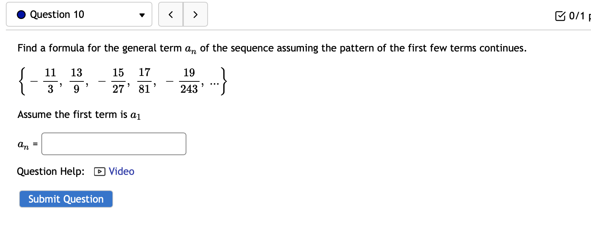
Task: Click inside the a_n answer input box
Action: pyautogui.click(x=114, y=144)
